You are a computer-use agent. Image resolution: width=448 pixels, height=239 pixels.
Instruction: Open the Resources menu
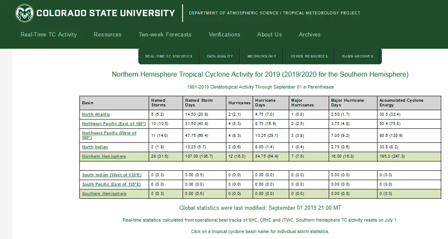(107, 34)
